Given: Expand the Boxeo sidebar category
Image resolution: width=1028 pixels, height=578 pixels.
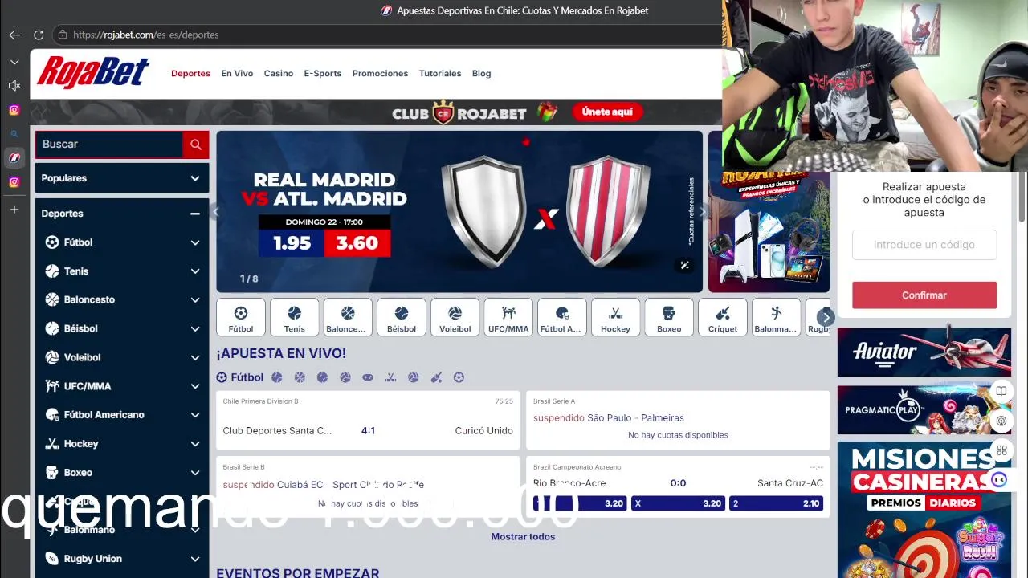Looking at the screenshot, I should point(194,473).
